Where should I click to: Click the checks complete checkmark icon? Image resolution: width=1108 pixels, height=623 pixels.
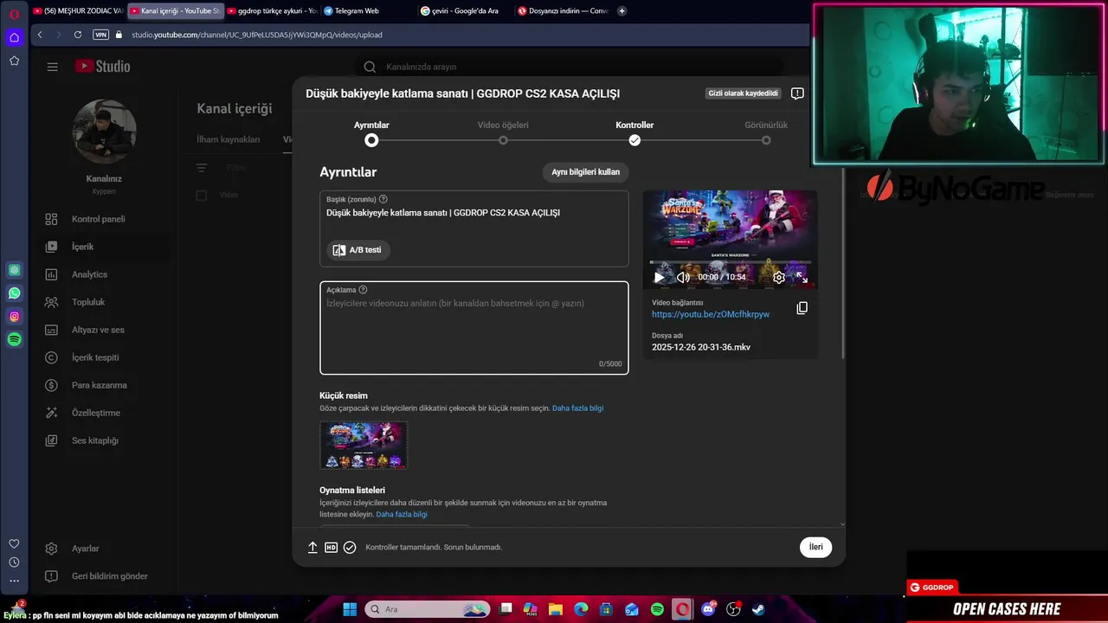tap(350, 547)
